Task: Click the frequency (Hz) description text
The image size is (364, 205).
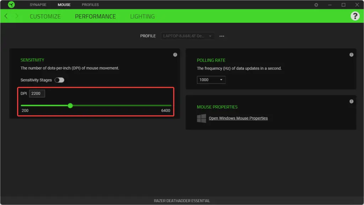Action: coord(239,68)
